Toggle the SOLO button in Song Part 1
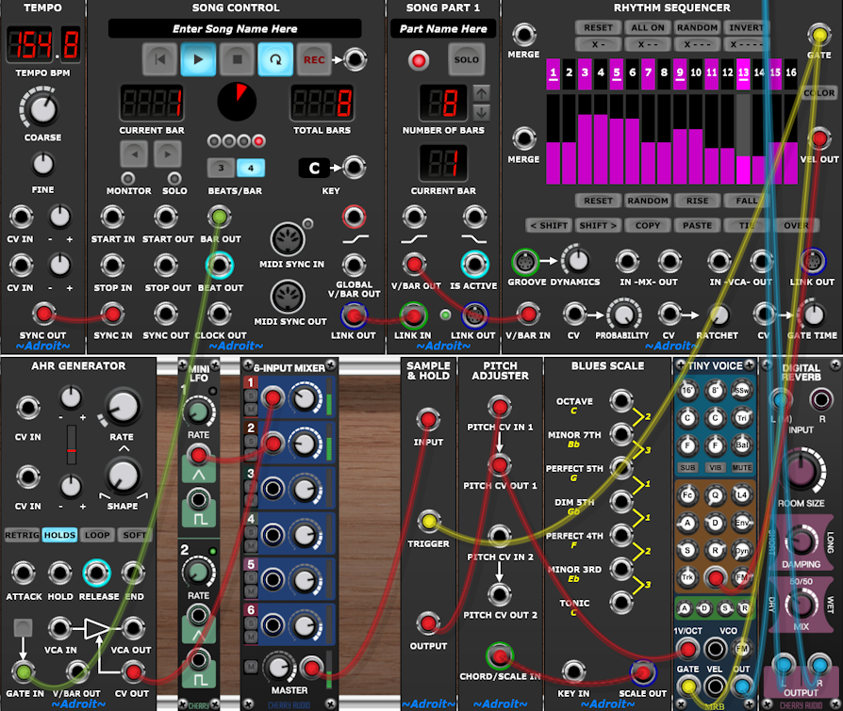 coord(466,59)
